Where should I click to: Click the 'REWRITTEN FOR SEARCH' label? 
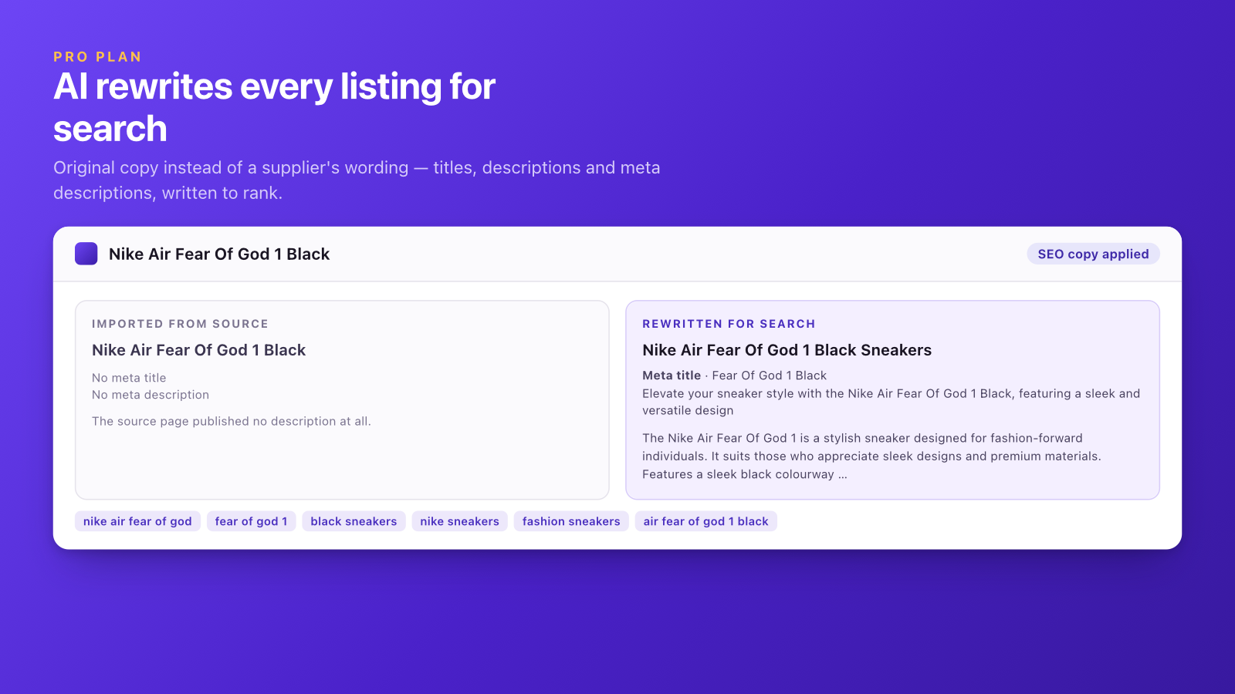tap(729, 324)
